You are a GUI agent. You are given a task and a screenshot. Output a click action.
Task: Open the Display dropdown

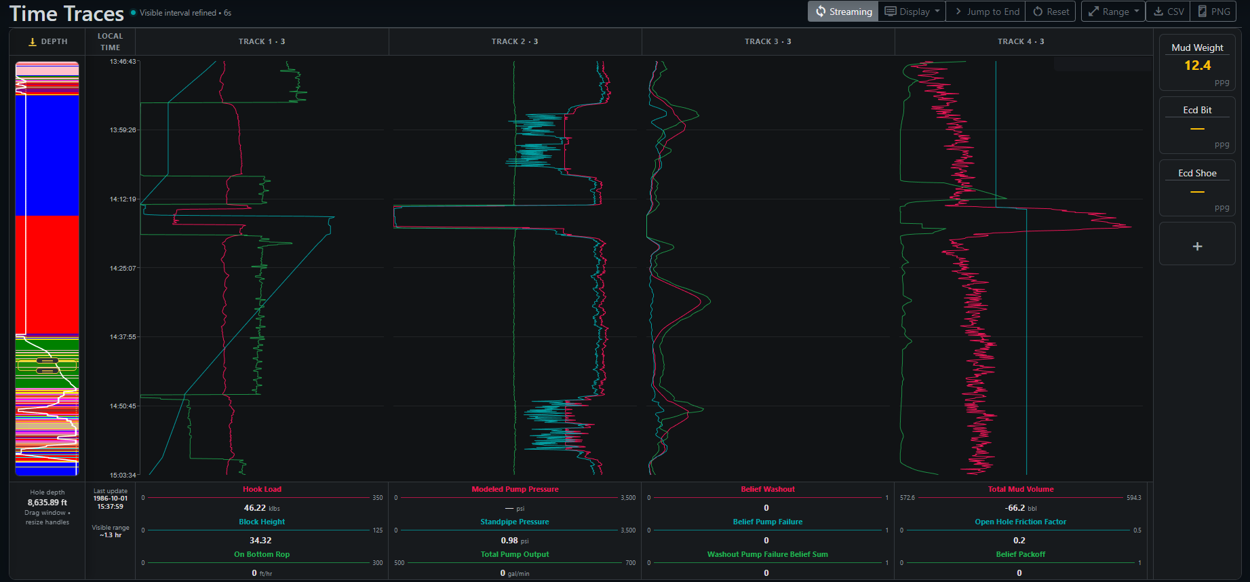(x=912, y=12)
